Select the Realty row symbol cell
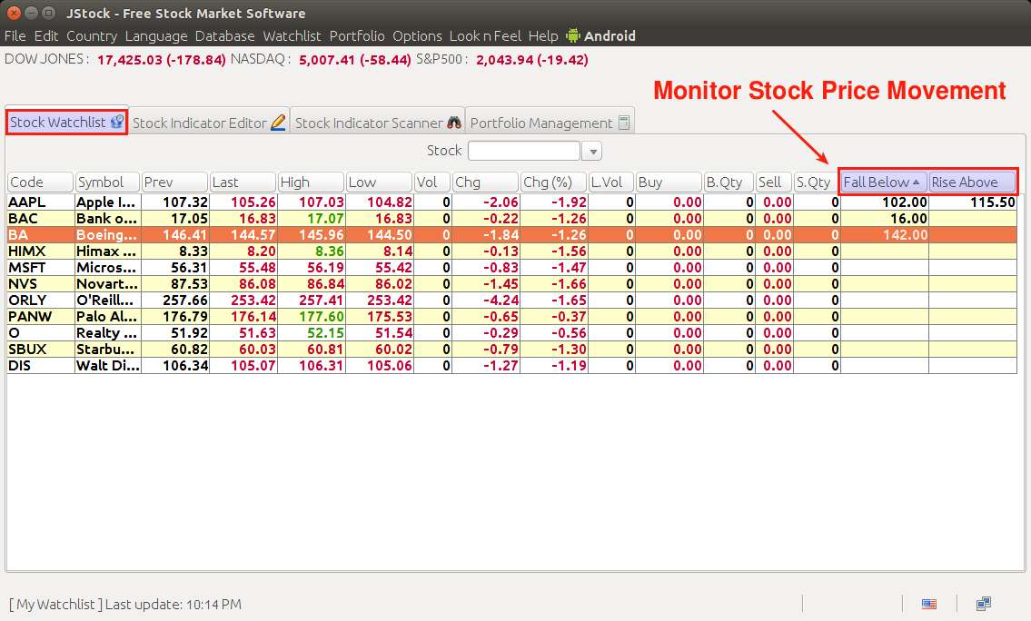This screenshot has height=621, width=1031. [x=108, y=333]
